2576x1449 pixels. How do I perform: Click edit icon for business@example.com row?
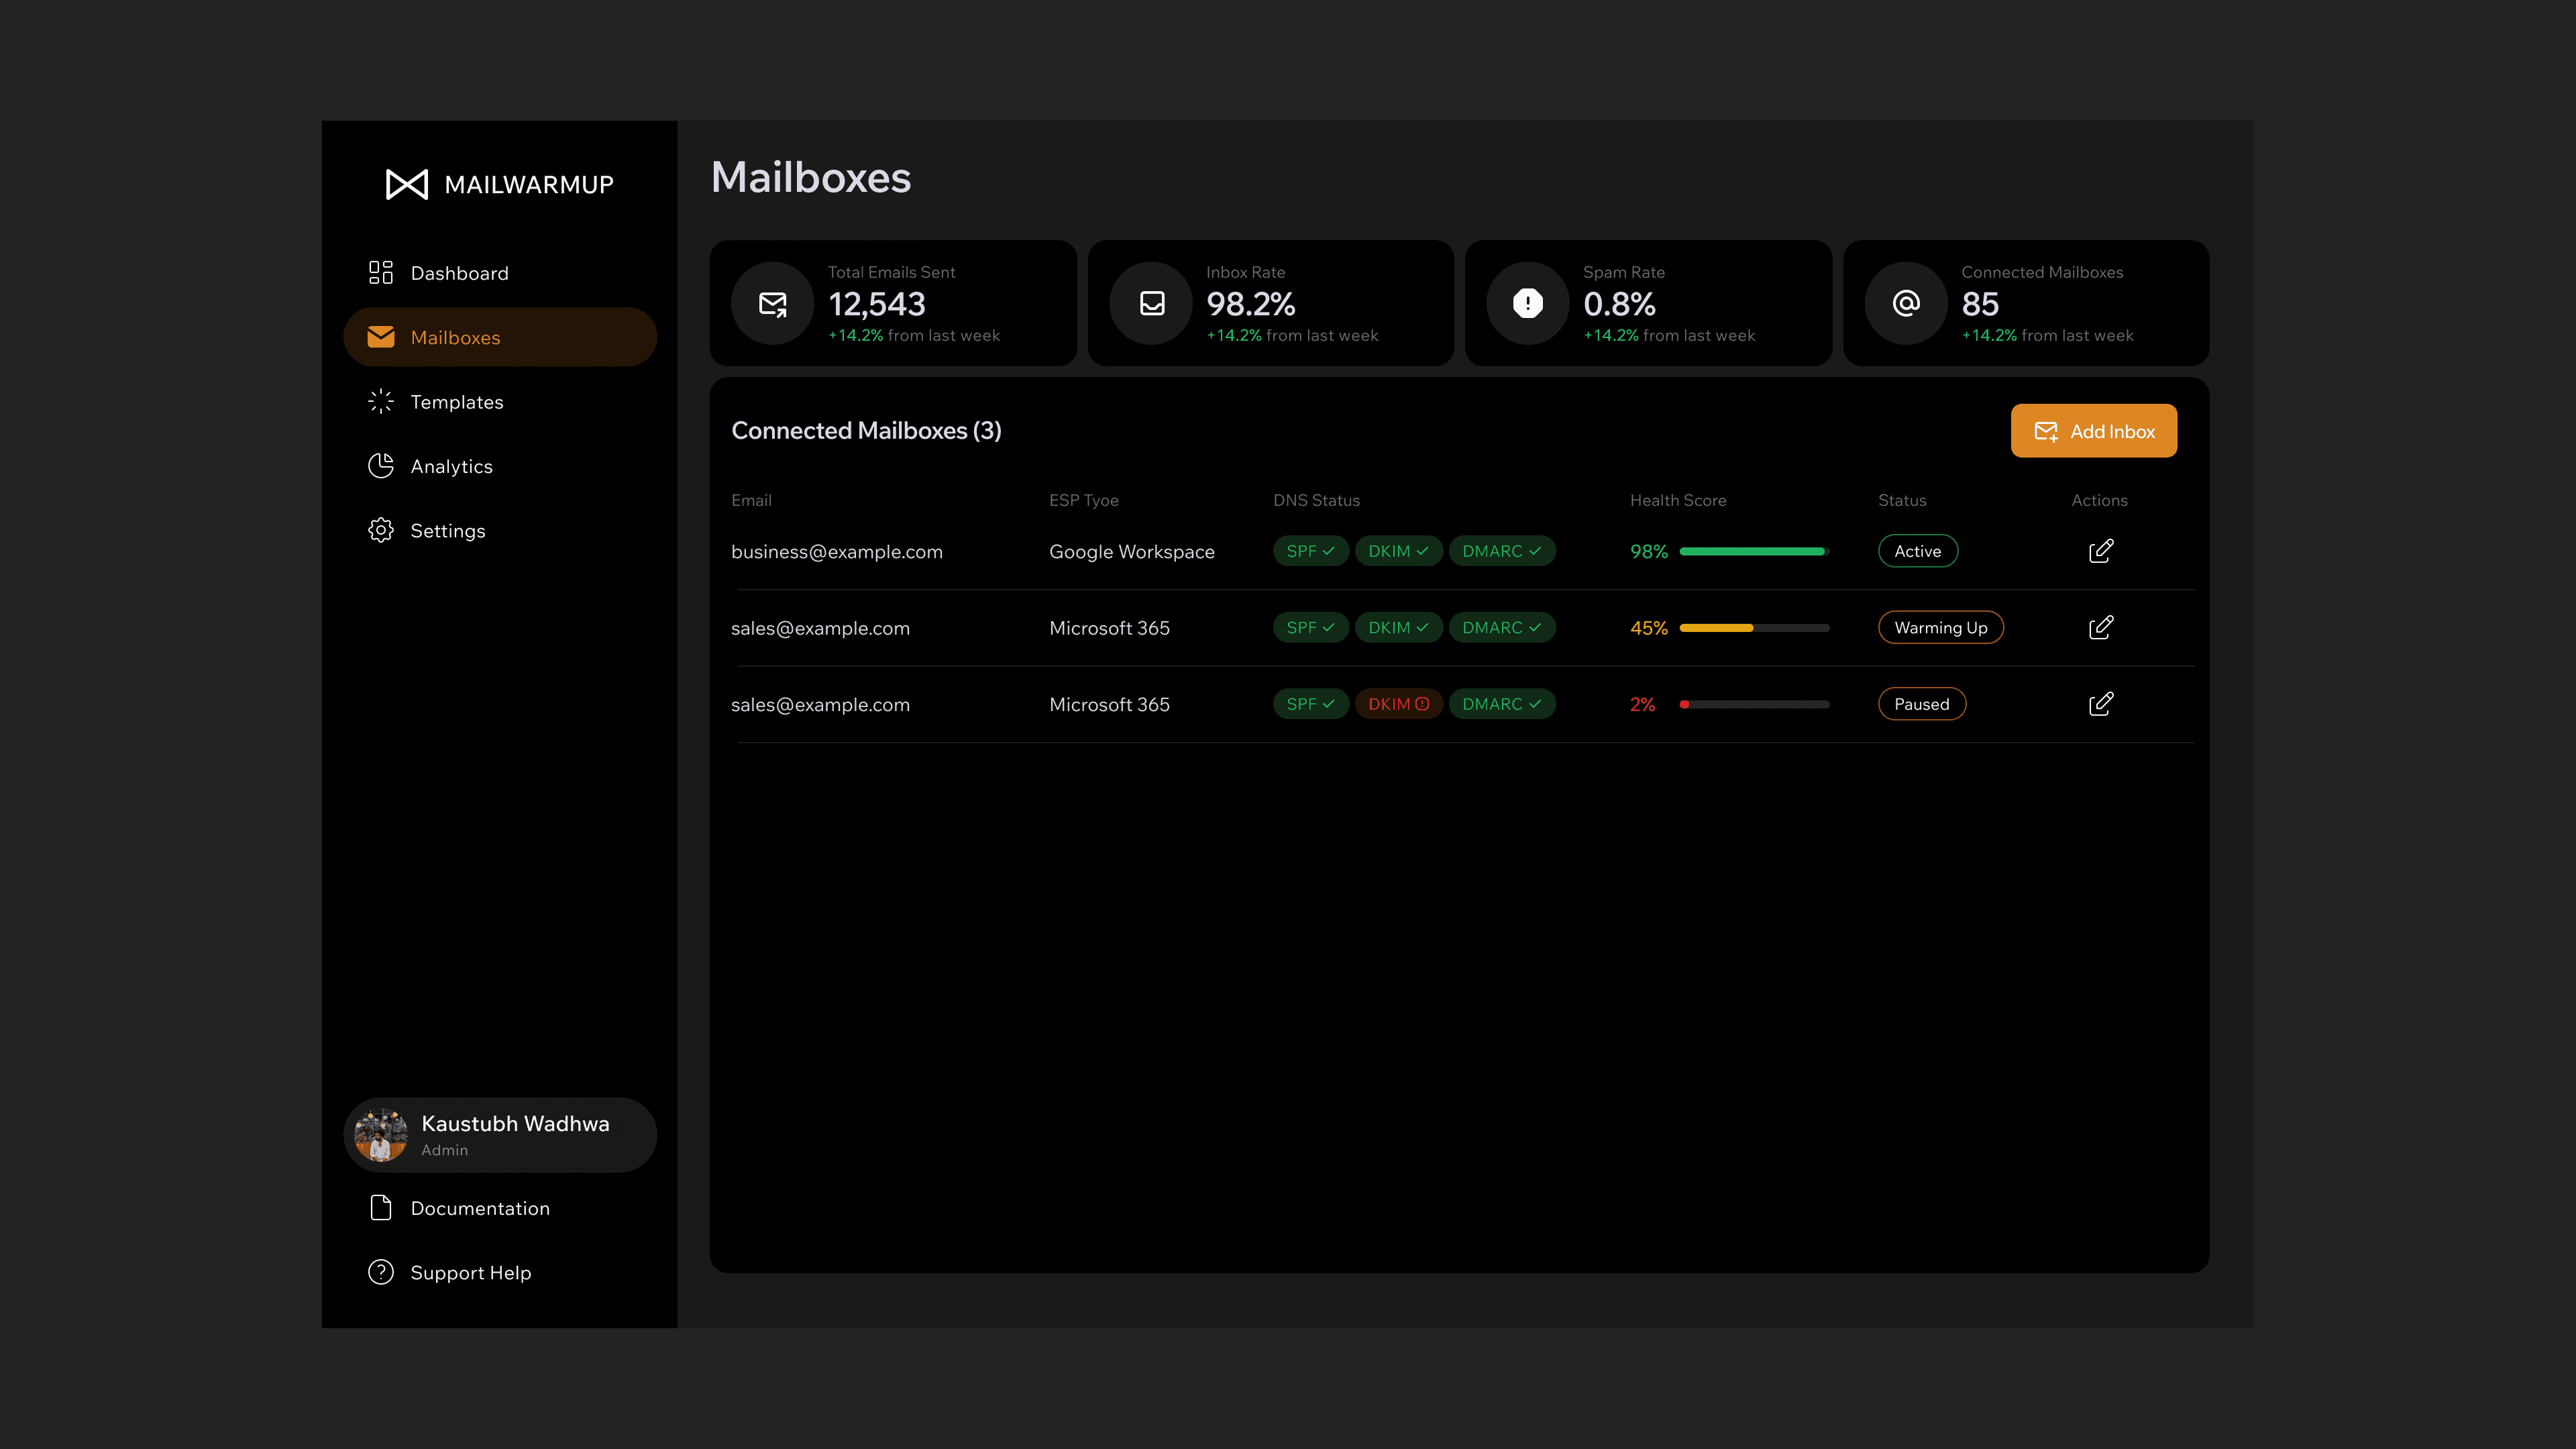coord(2100,551)
